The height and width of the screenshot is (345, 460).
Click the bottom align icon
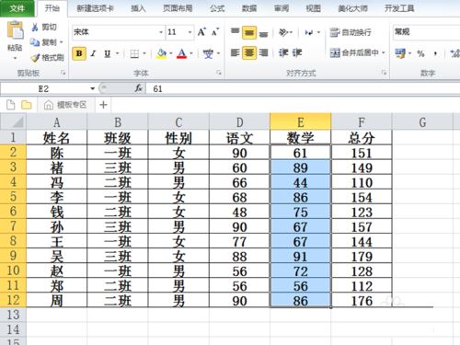263,34
